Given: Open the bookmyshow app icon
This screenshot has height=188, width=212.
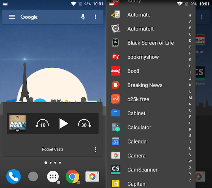Looking at the screenshot, I should tap(116, 57).
